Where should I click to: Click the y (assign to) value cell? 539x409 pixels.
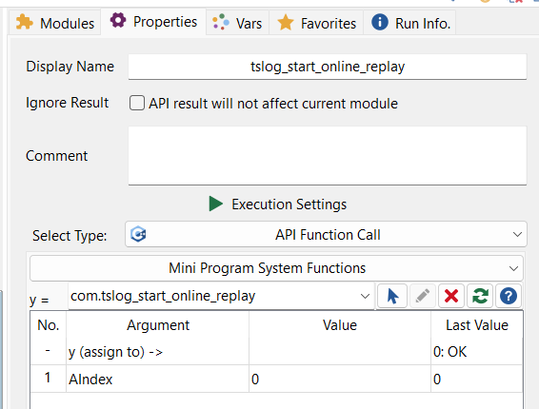tap(340, 352)
